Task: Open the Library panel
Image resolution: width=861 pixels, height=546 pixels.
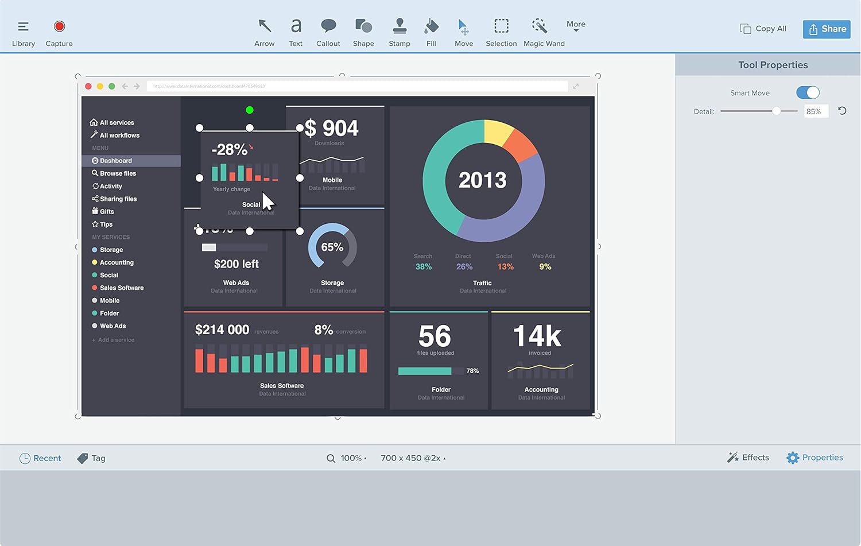Action: click(x=24, y=32)
